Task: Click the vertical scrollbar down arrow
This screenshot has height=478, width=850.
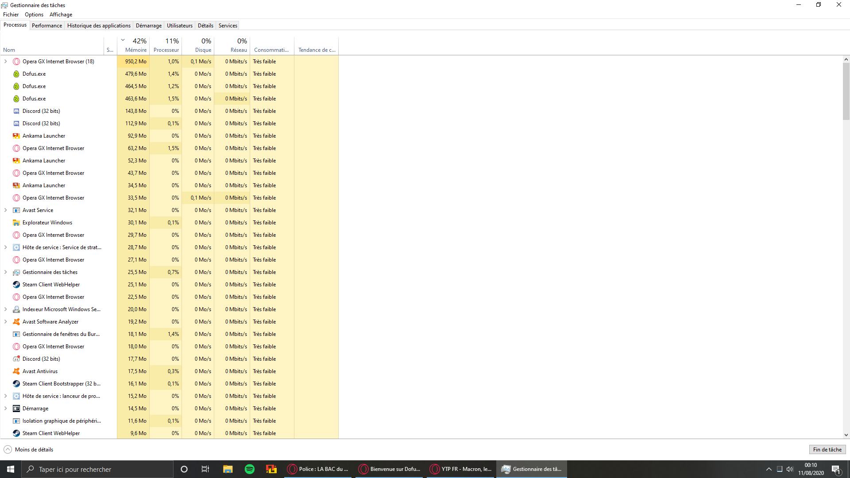Action: (846, 435)
